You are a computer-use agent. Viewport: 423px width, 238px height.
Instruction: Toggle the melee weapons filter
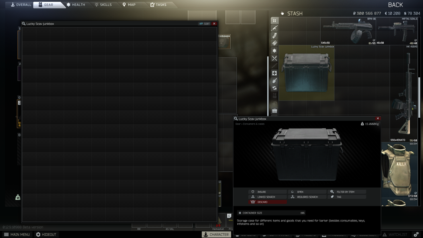[274, 66]
